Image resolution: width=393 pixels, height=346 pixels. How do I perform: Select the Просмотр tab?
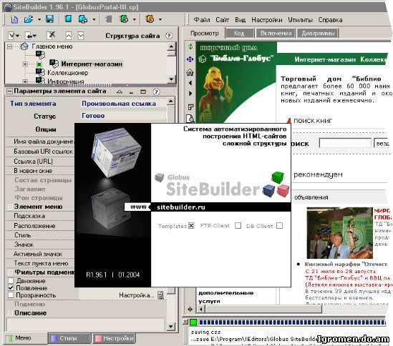(205, 34)
